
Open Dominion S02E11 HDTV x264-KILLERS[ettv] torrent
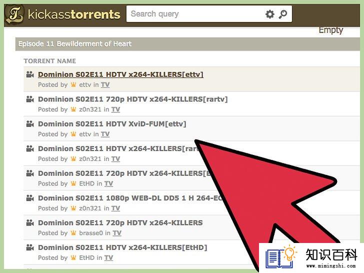tap(120, 74)
